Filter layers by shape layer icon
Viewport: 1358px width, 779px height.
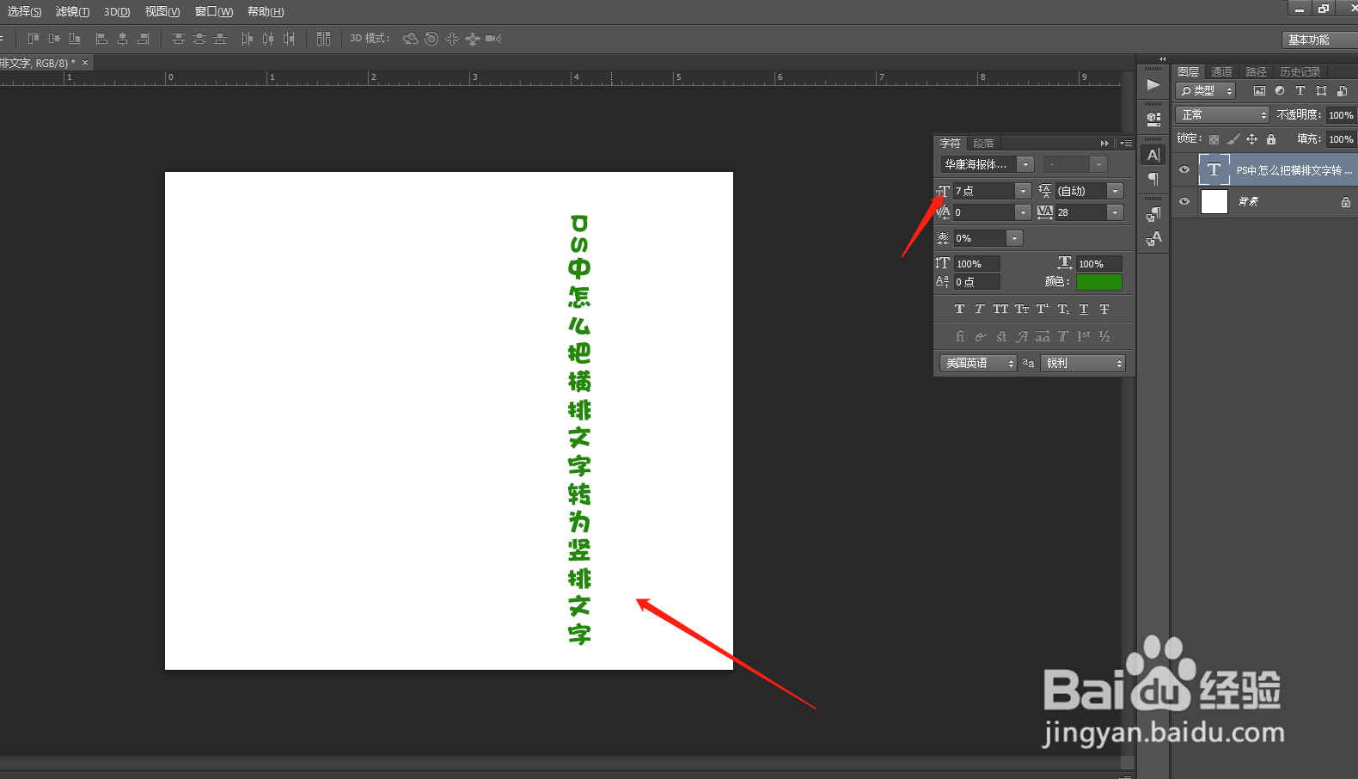tap(1321, 90)
